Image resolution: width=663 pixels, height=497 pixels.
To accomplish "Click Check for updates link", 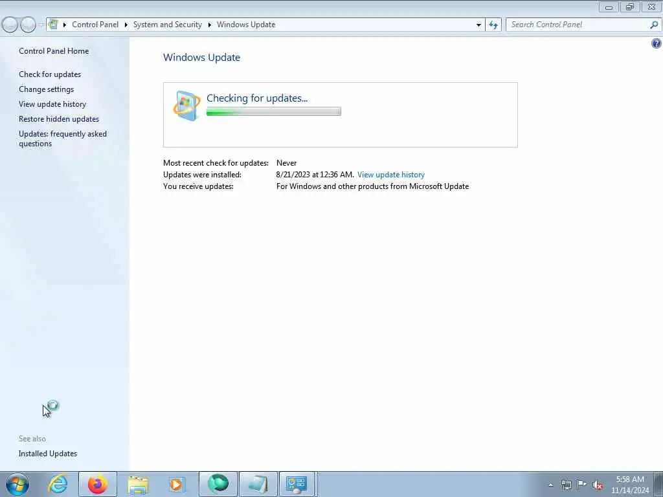I will [50, 74].
